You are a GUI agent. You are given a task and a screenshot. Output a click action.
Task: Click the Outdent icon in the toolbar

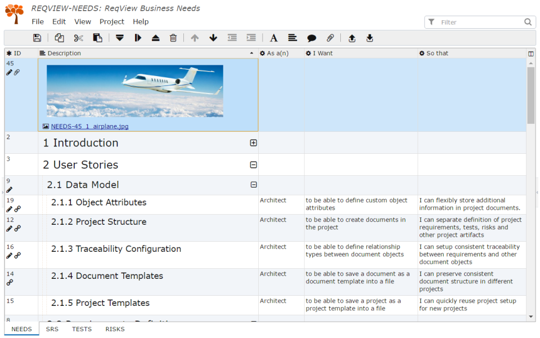(232, 38)
